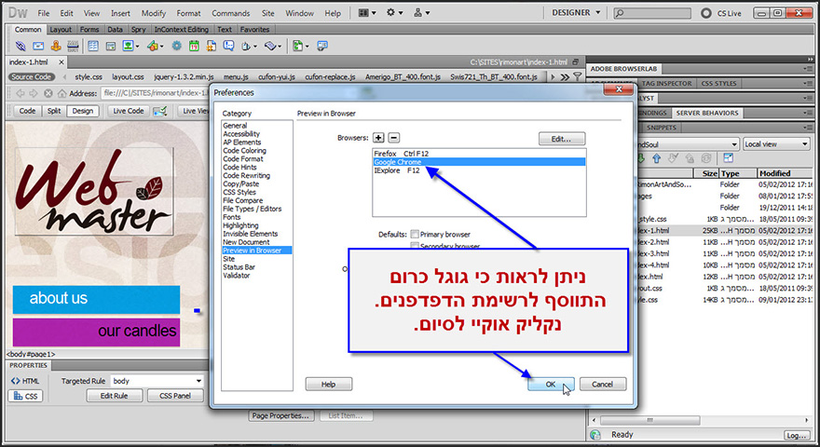820x447 pixels.
Task: Click the Widget gear icon
Action: [177, 46]
